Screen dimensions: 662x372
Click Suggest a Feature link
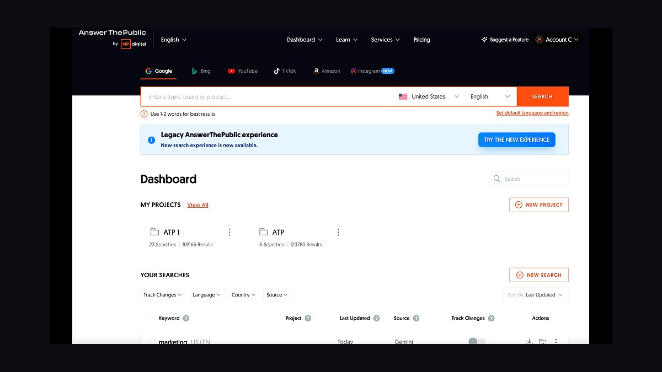coord(505,40)
